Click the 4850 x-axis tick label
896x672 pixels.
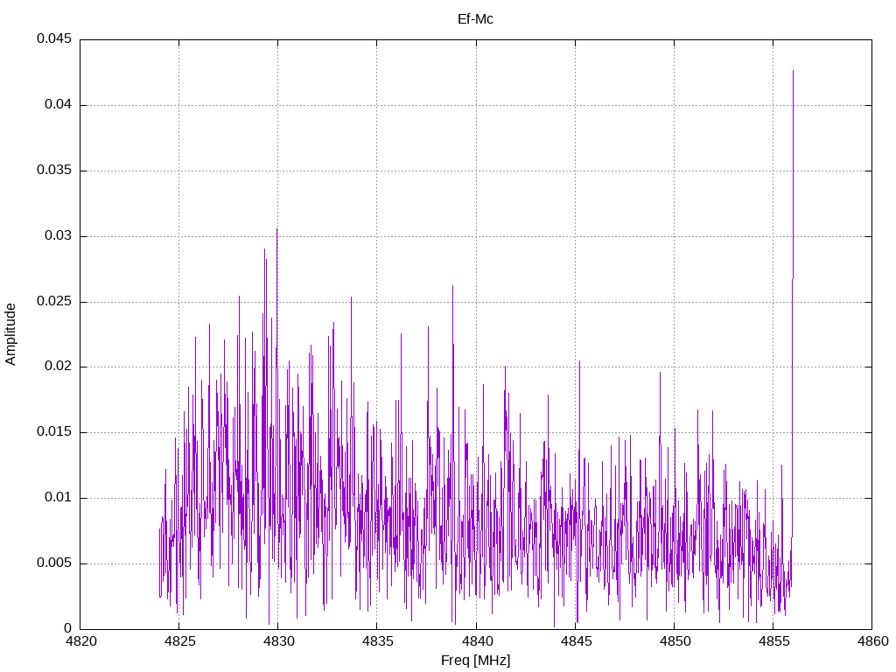coord(675,641)
